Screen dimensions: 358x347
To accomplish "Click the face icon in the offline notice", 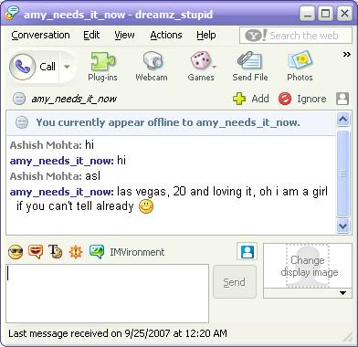I will point(22,122).
